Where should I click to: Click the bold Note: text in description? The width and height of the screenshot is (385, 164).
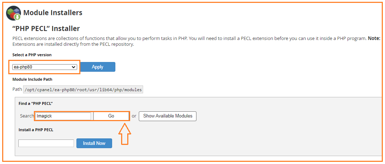tap(374, 39)
